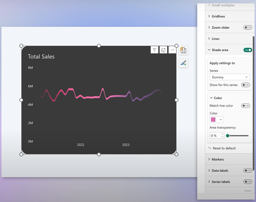The width and height of the screenshot is (256, 202).
Task: Turn off the Shade area toggle
Action: coord(247,50)
